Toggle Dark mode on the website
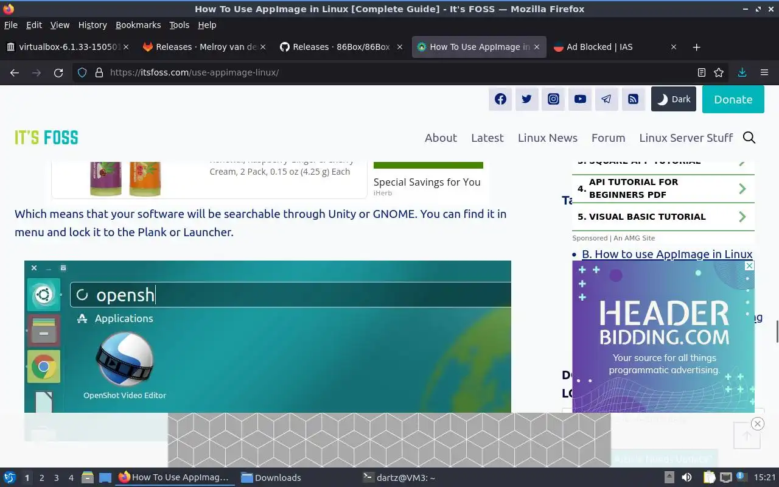The width and height of the screenshot is (779, 487). coord(674,99)
